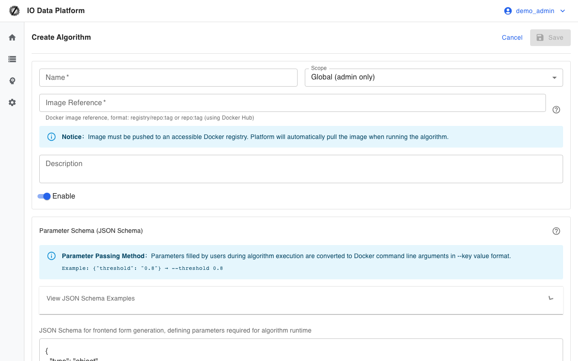Click the threshold example code line

(142, 268)
